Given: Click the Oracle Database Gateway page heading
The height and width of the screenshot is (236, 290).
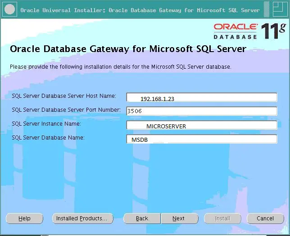Looking at the screenshot, I should point(128,49).
